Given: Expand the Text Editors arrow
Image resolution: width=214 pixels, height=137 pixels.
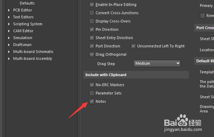Looking at the screenshot, I should (9, 17).
